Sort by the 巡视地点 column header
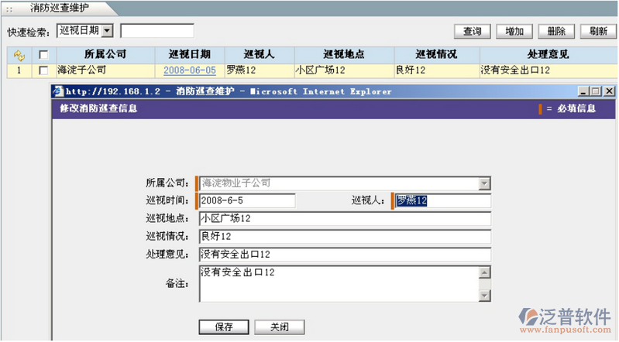The width and height of the screenshot is (619, 342). 344,55
